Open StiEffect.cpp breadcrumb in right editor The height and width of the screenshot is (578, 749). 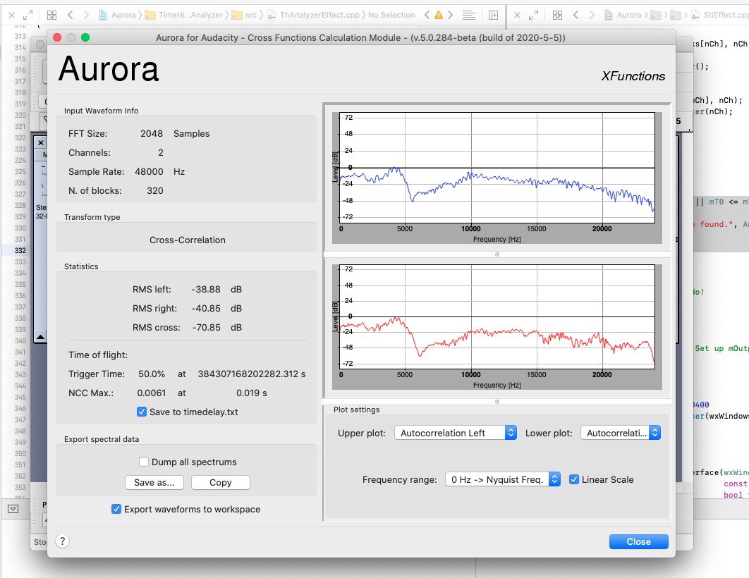(720, 16)
